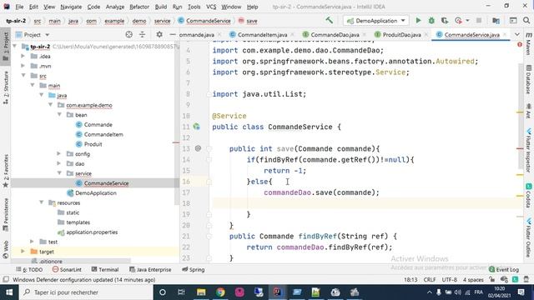
Task: Open Project Structure toolbar icon
Action: (x=496, y=20)
